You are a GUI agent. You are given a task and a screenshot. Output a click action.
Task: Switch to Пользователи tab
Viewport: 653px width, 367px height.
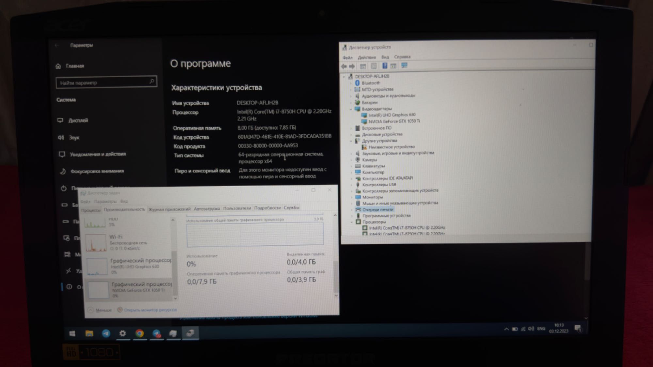click(x=237, y=208)
